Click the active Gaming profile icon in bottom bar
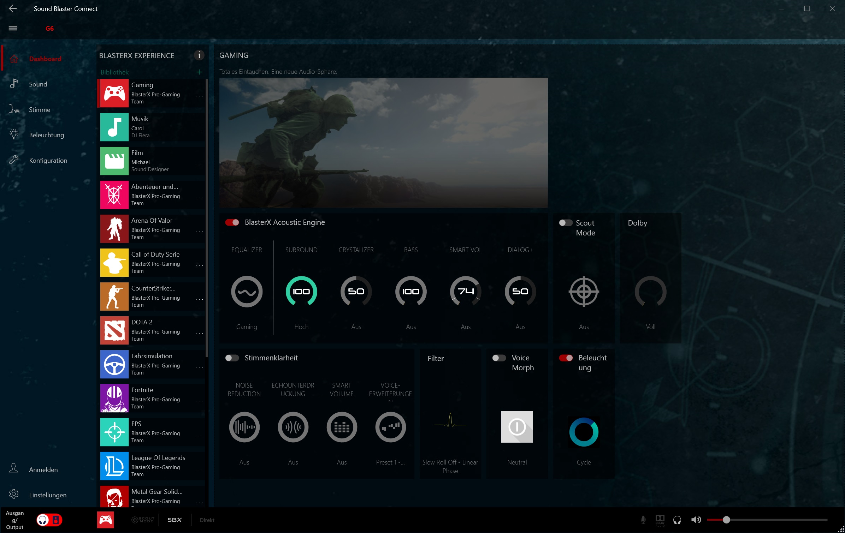The width and height of the screenshot is (845, 533). tap(106, 520)
